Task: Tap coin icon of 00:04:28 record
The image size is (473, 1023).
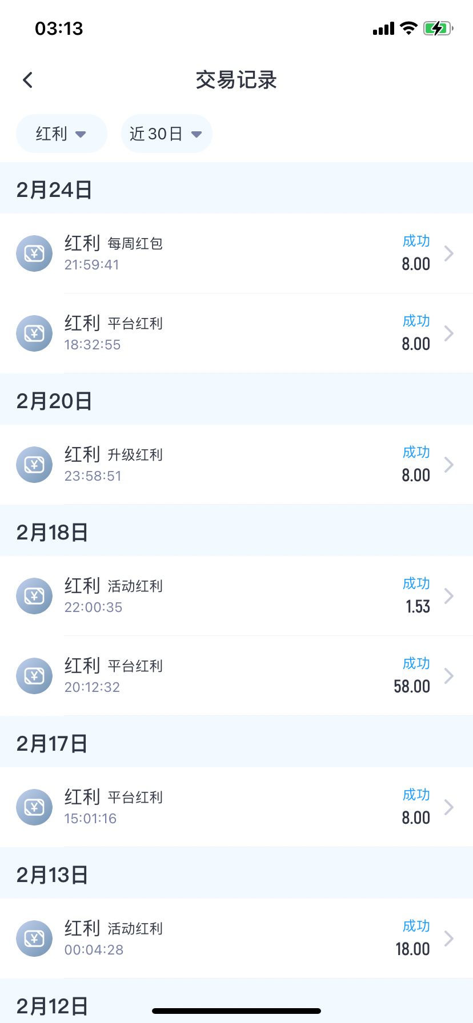Action: coord(34,939)
